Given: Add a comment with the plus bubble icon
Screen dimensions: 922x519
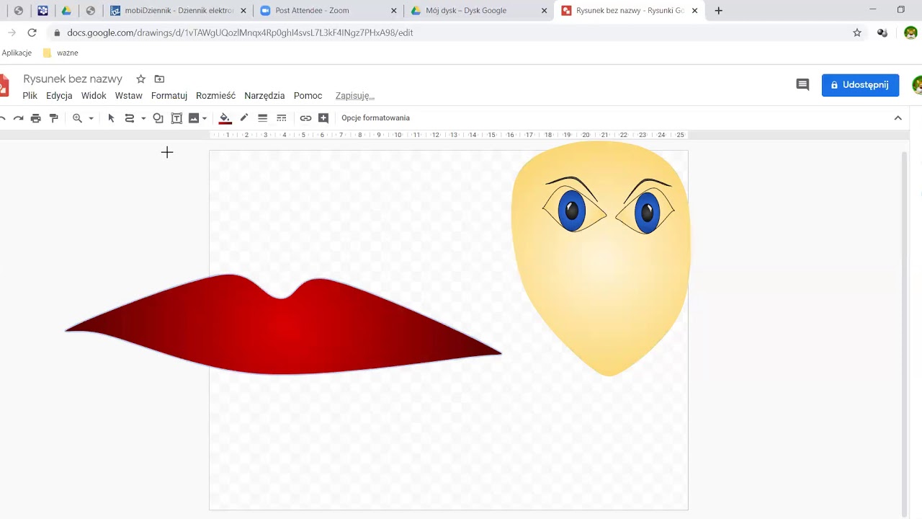Looking at the screenshot, I should pyautogui.click(x=323, y=118).
